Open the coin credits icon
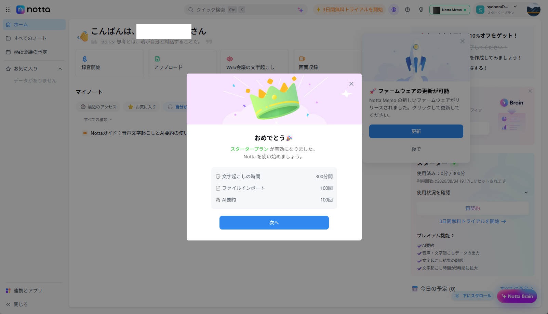 click(394, 10)
